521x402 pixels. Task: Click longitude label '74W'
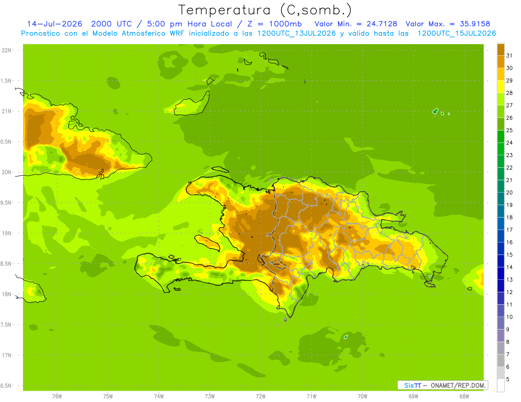(158, 396)
